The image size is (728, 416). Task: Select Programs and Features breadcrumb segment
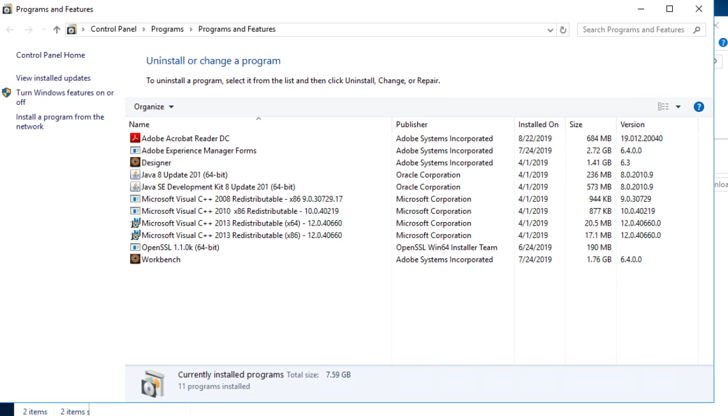(237, 29)
